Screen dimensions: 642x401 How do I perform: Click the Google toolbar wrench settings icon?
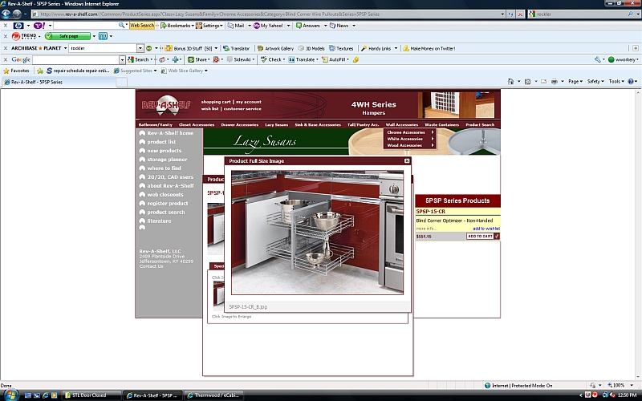coord(597,59)
